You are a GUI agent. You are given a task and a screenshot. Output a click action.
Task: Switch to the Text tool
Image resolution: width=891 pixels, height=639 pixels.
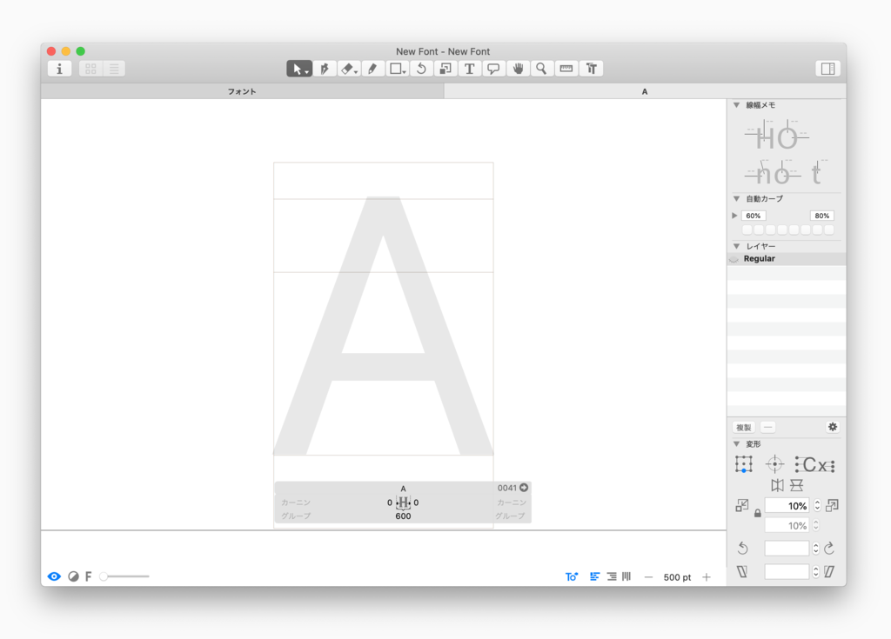(x=469, y=69)
